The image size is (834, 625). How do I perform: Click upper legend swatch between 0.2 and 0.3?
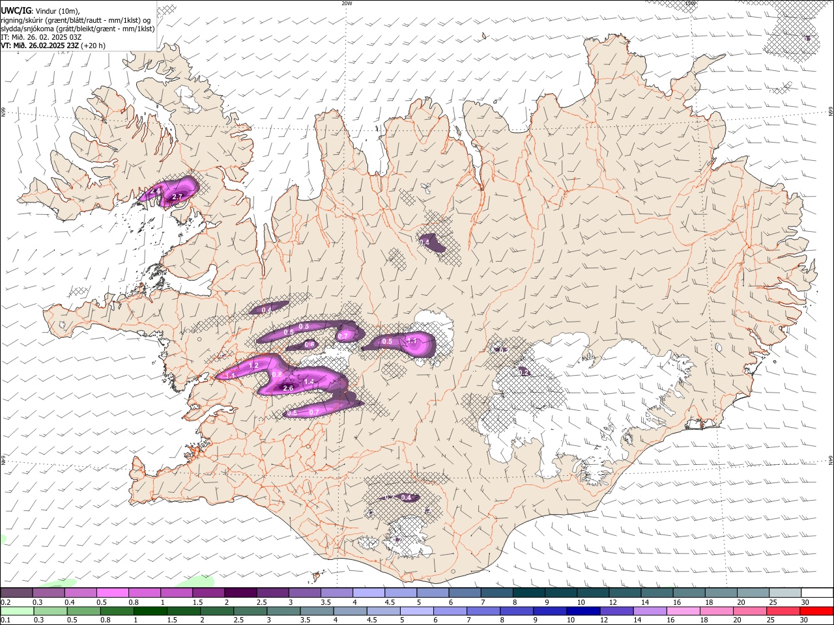coord(16,593)
